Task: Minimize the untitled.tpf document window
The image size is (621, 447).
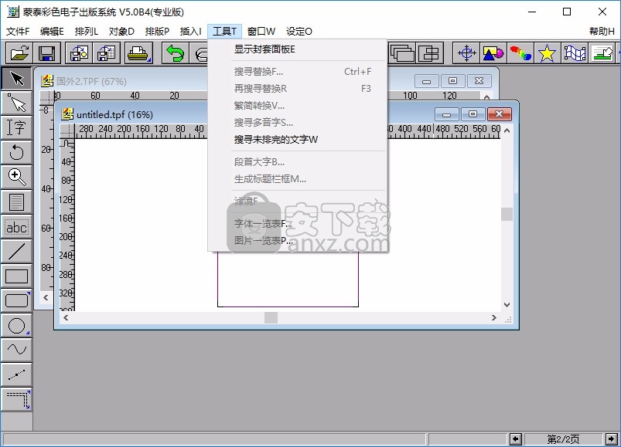Action: click(x=447, y=114)
